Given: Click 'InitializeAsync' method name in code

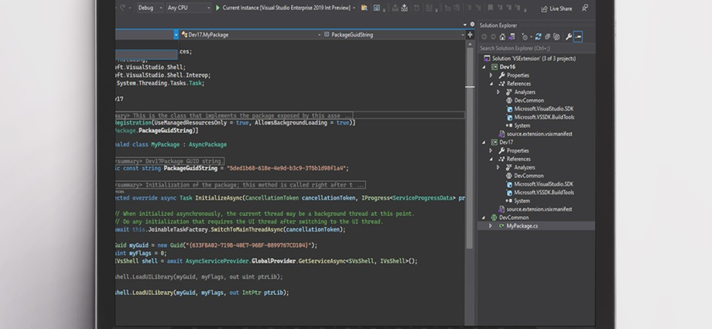Looking at the screenshot, I should pos(219,198).
